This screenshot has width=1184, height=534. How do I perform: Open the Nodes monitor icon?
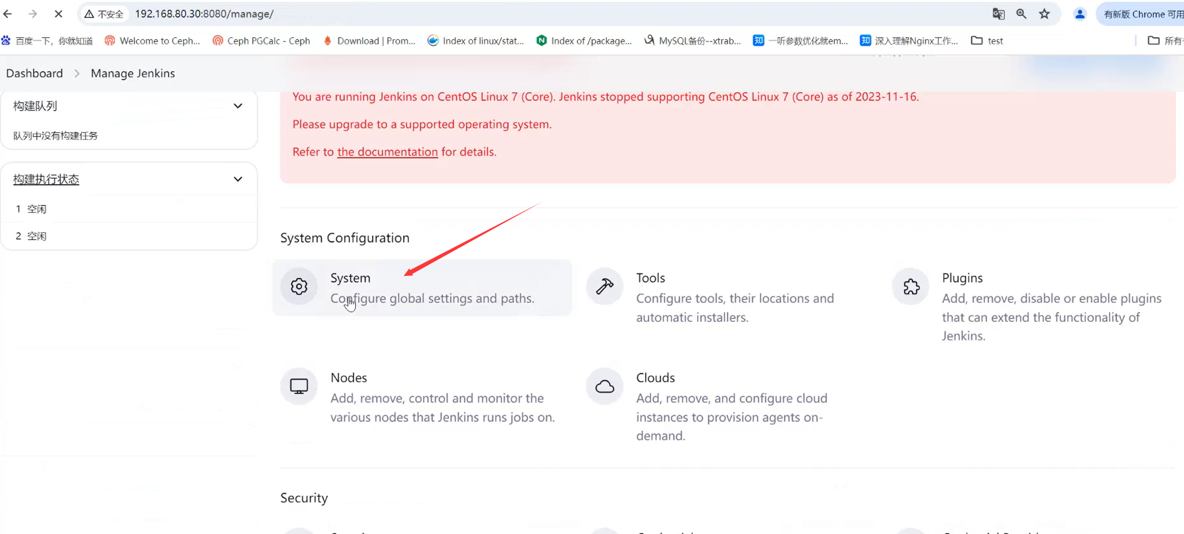[299, 386]
